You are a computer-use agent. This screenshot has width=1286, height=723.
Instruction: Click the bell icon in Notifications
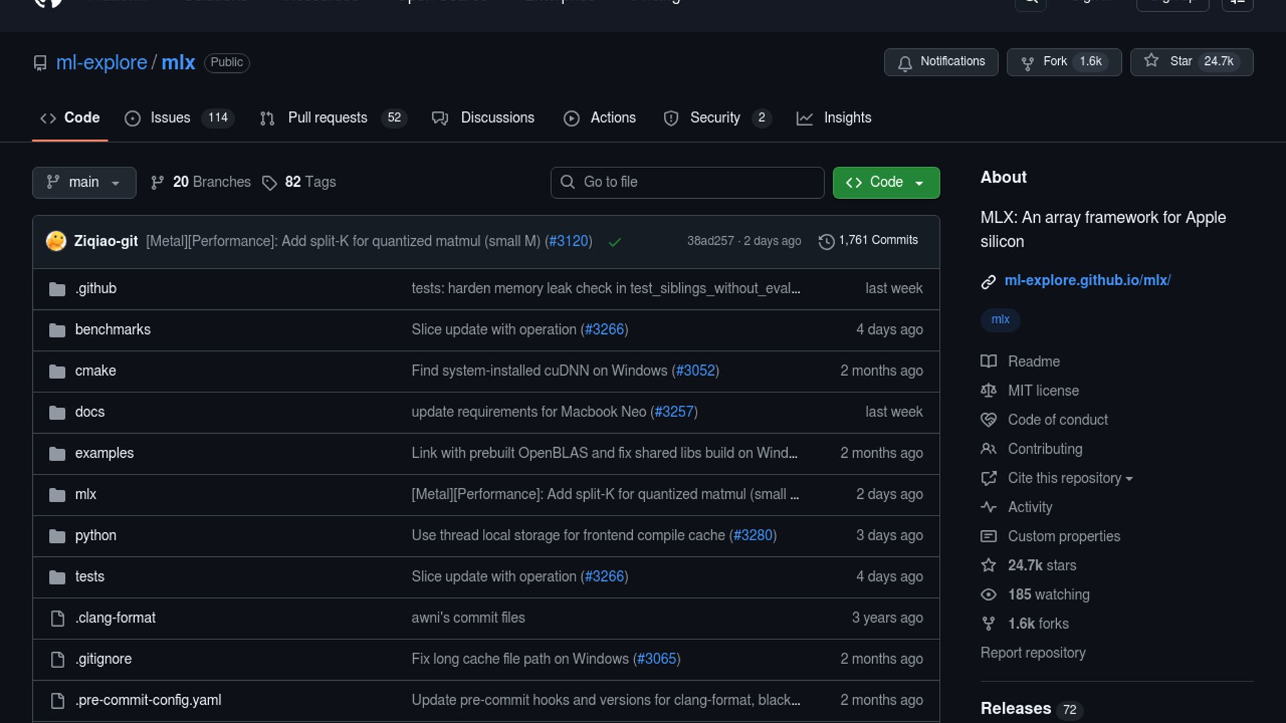905,63
